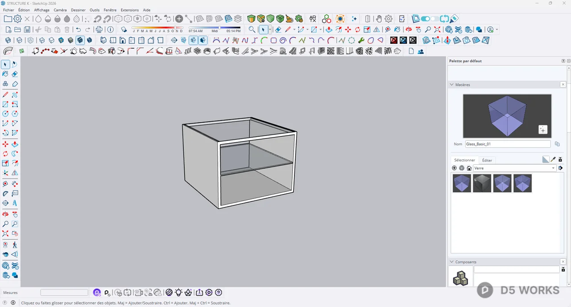The image size is (571, 307).
Task: Select the Rectangle tool in left toolbar
Action: [5, 104]
